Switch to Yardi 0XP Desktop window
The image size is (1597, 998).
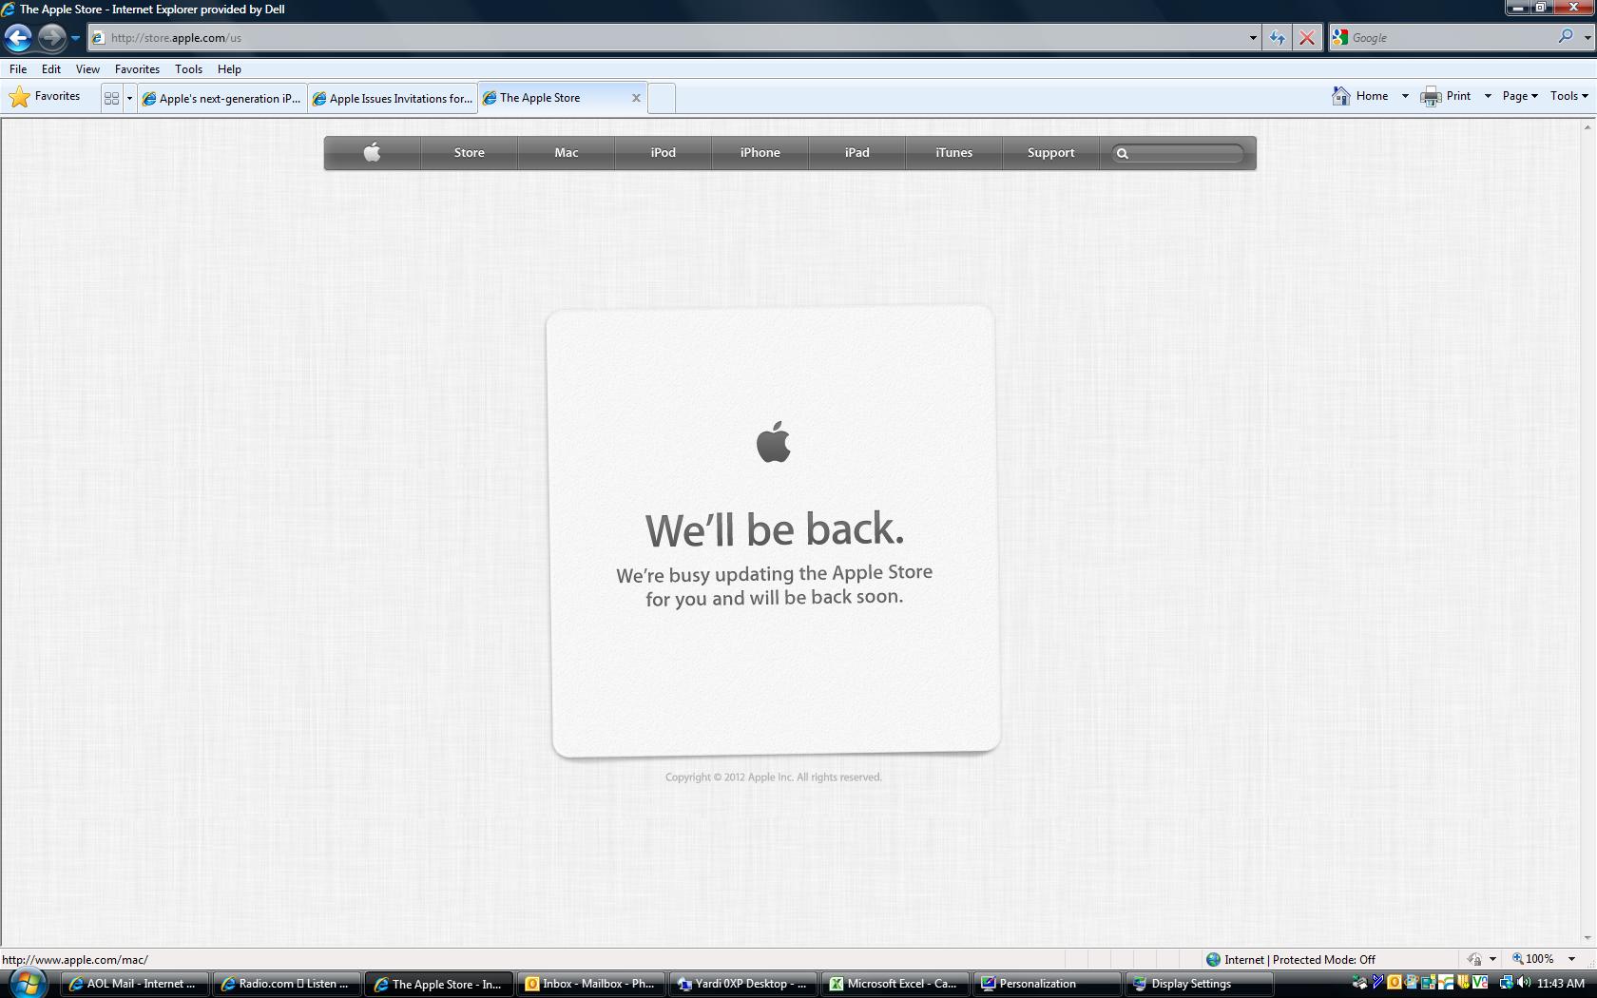click(743, 984)
